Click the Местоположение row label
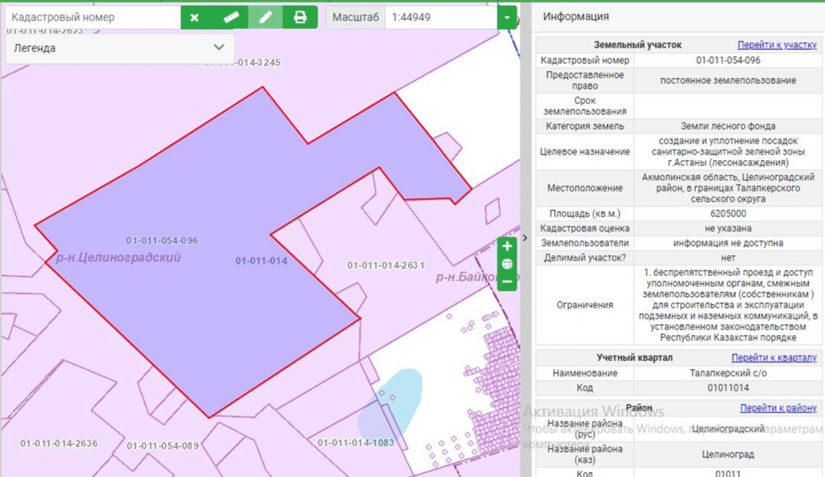 click(x=585, y=188)
